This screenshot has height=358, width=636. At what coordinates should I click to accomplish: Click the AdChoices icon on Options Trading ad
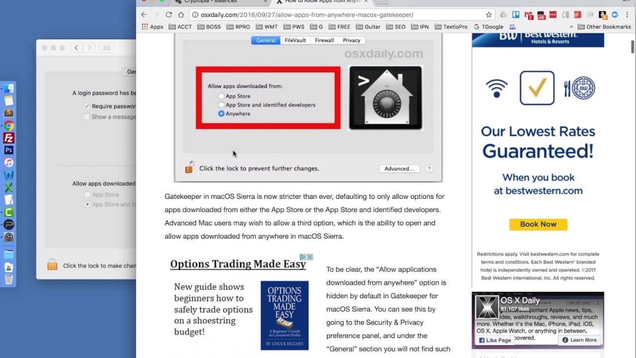303,257
